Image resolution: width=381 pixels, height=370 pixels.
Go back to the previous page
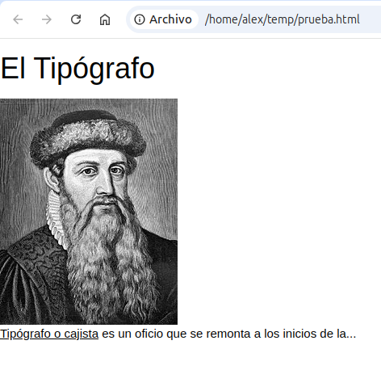click(x=18, y=19)
